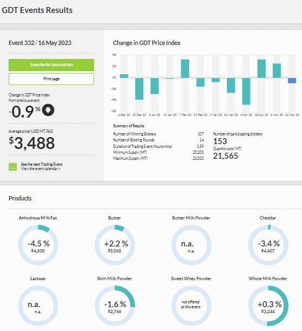302x331 pixels.
Task: Click the Maximum Supply (MT) row
Action: click(x=158, y=158)
